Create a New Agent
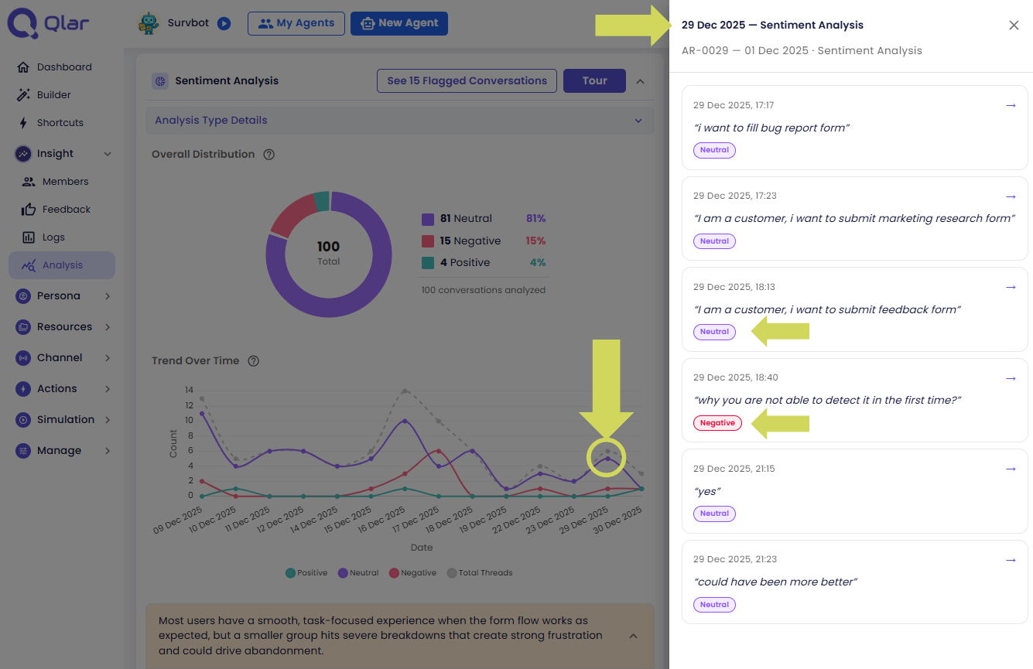Screen dimensions: 1033x669 pos(399,23)
